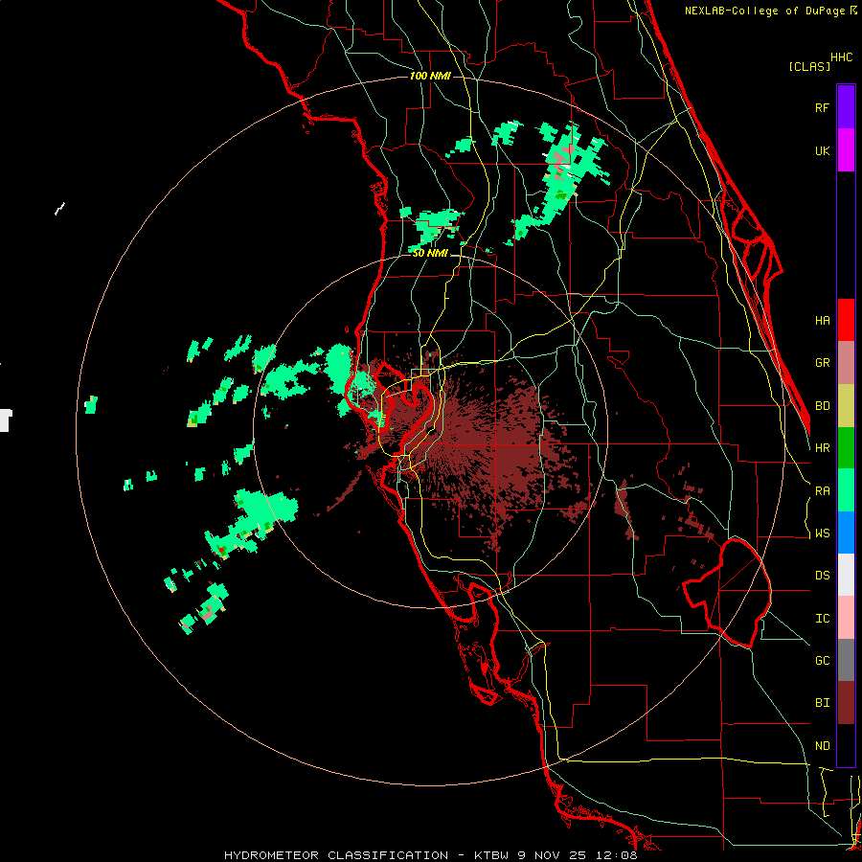Click the "9 NOV 25" date text
The width and height of the screenshot is (862, 862).
554,855
